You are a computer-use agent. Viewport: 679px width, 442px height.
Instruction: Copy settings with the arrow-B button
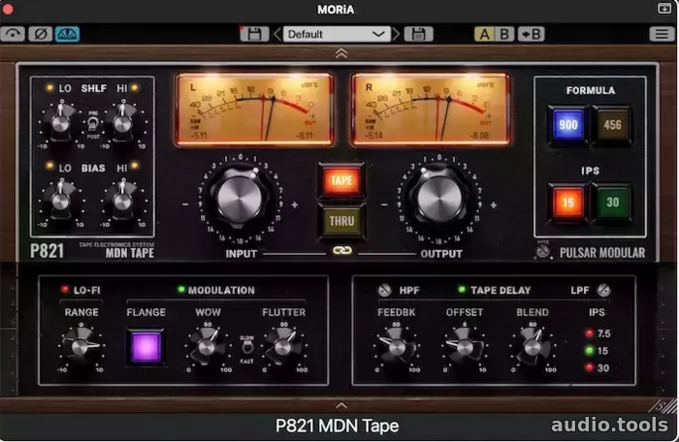tap(531, 34)
